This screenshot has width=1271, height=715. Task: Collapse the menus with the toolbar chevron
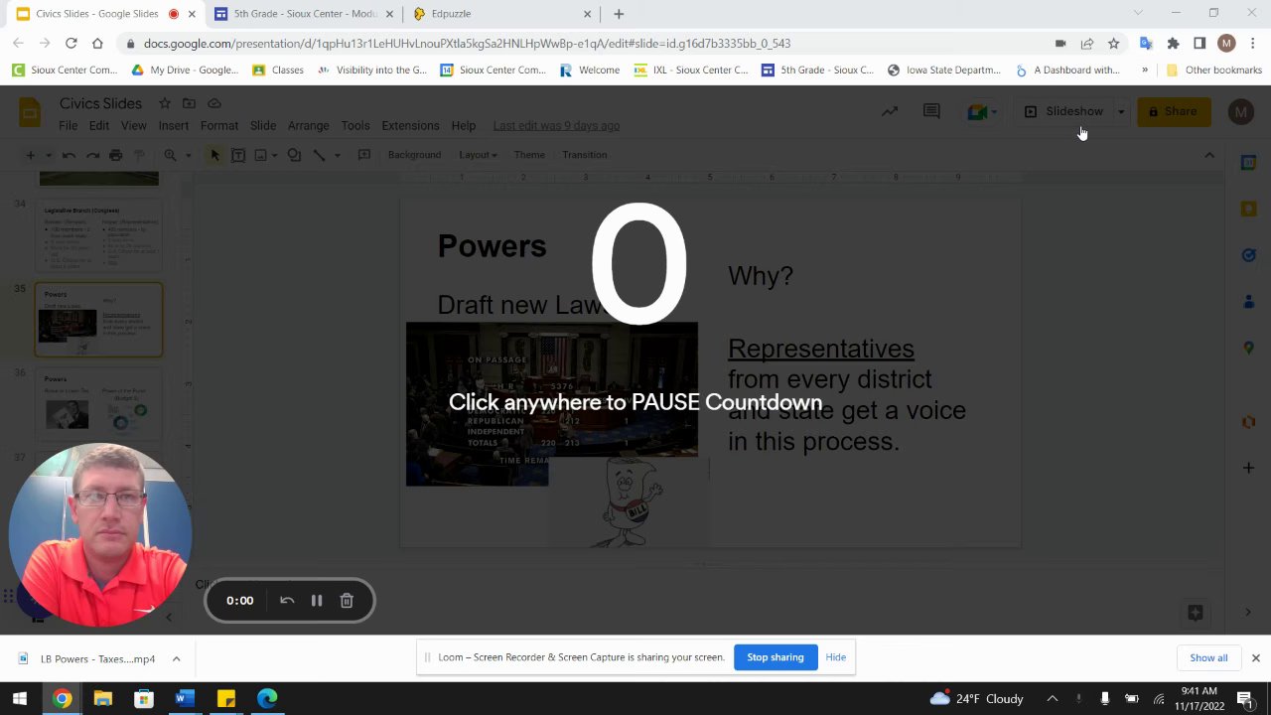[x=1209, y=155]
